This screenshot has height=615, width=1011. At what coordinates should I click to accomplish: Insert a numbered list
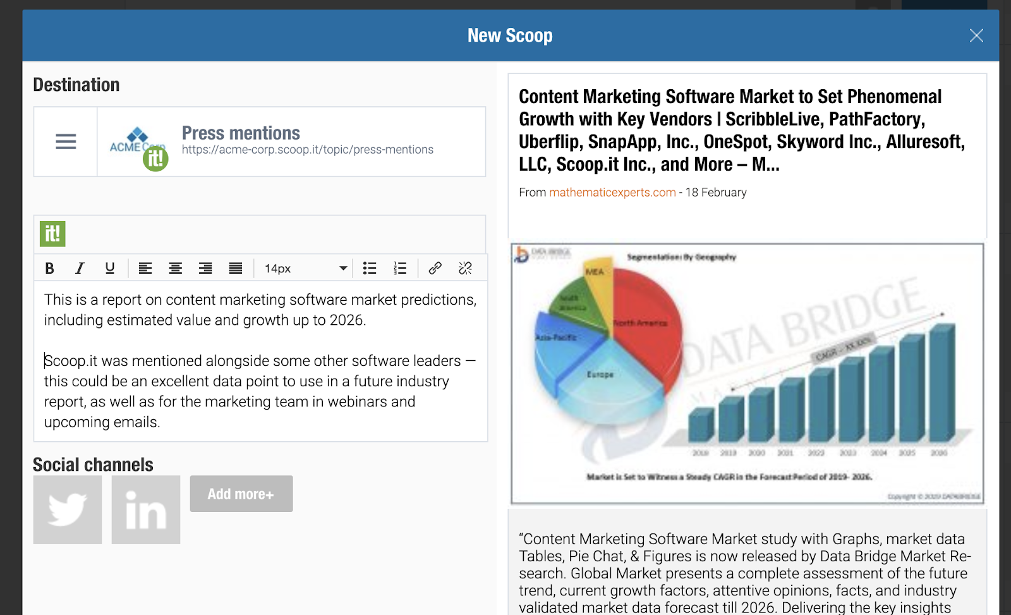(x=400, y=269)
